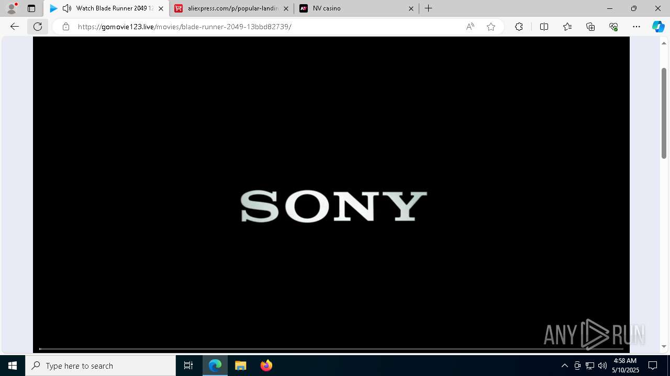The image size is (670, 376).
Task: Switch to the aliexpress.com tab
Action: point(231,8)
